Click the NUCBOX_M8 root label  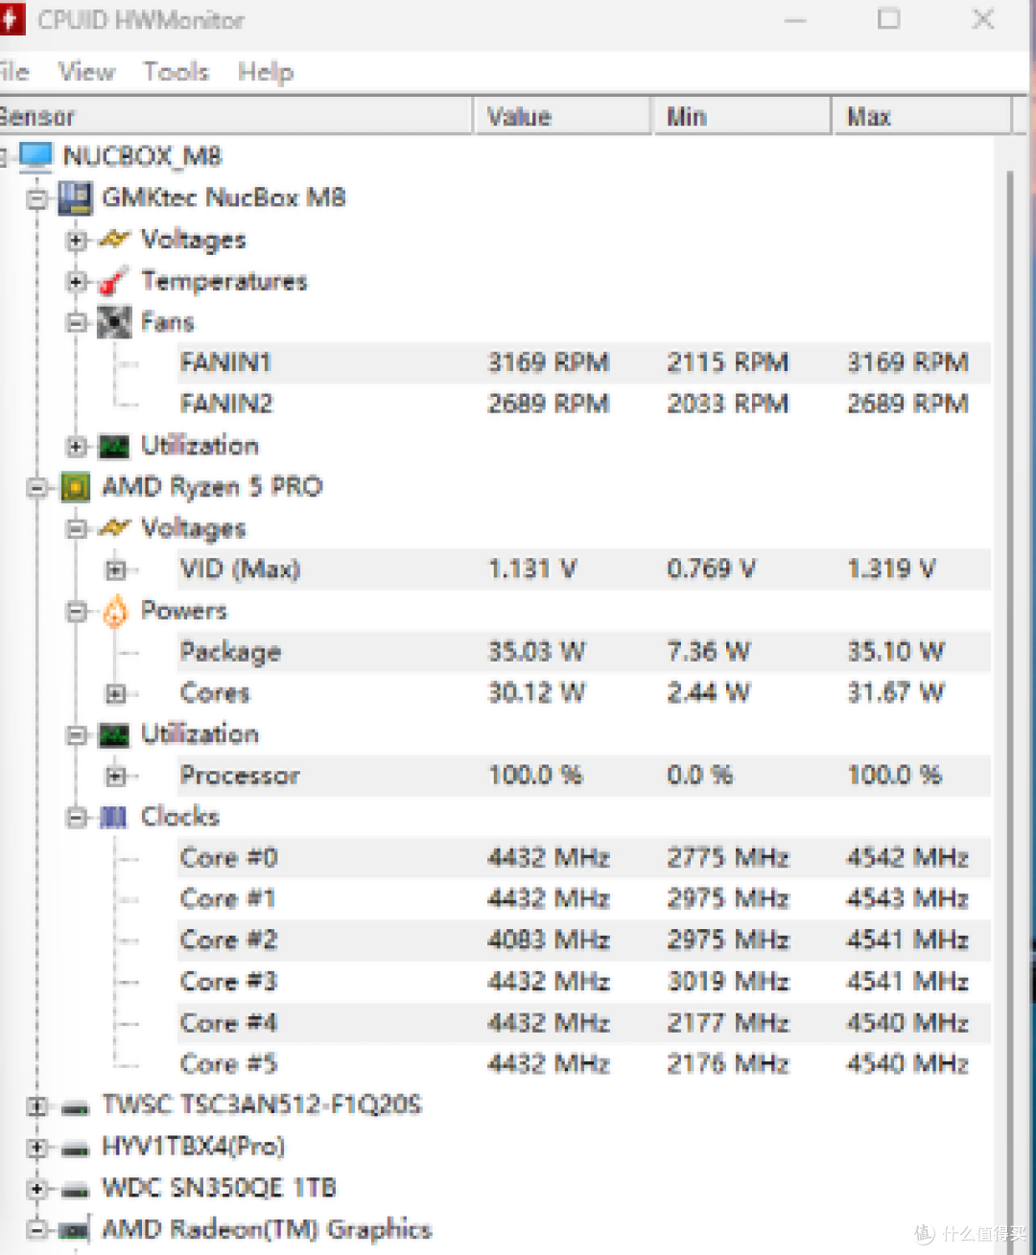coord(142,156)
